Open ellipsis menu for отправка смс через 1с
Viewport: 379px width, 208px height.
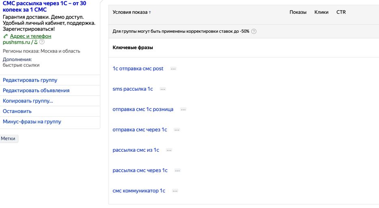coord(177,130)
